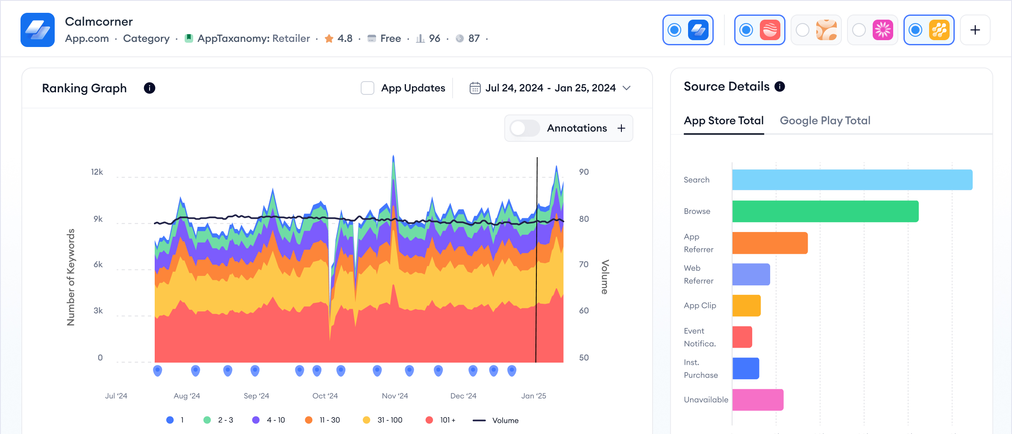Select radio for pink flower competitor app
1012x434 pixels.
tap(859, 30)
